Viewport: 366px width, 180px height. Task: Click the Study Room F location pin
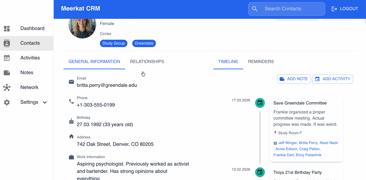275,133
